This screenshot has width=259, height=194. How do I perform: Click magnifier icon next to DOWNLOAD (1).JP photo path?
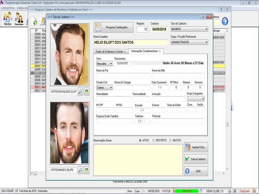[x=80, y=92]
